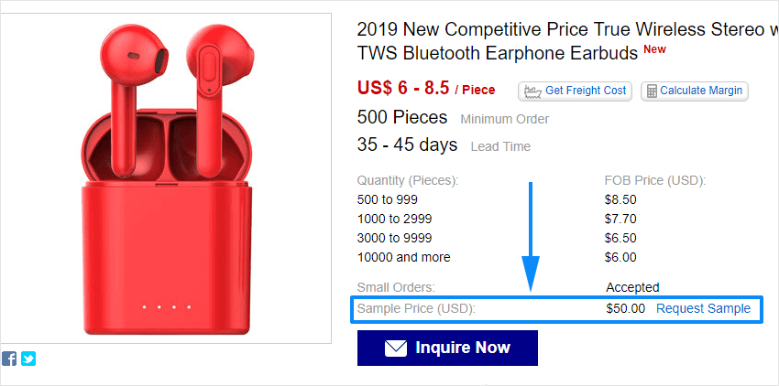Select the 1000 to 2999 quantity row
Image resolution: width=779 pixels, height=386 pixels.
pyautogui.click(x=395, y=219)
